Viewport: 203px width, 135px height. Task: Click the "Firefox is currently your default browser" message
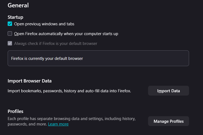(47, 58)
